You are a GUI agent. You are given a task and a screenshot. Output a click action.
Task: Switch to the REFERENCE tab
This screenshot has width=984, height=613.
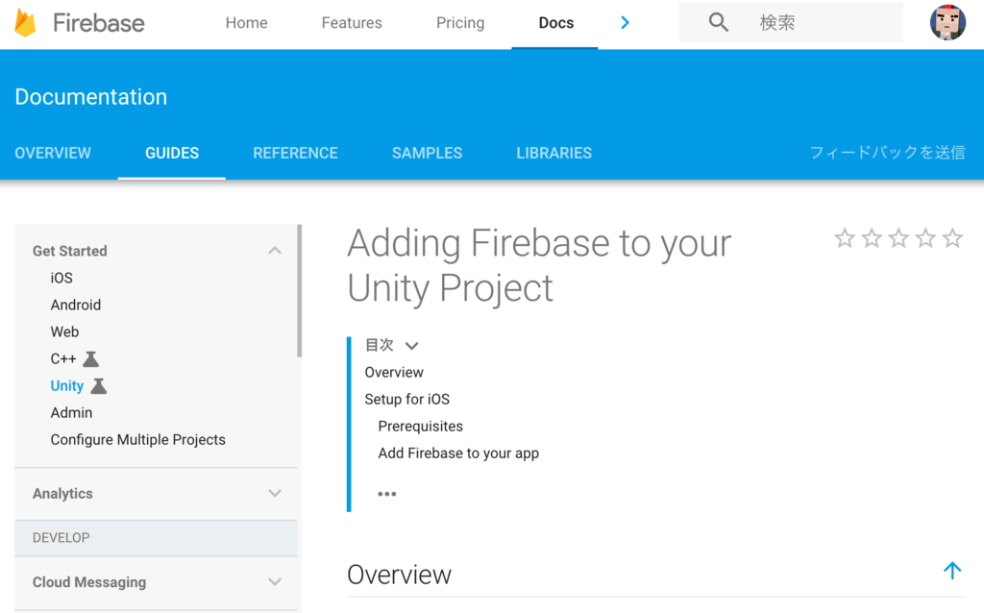coord(296,153)
